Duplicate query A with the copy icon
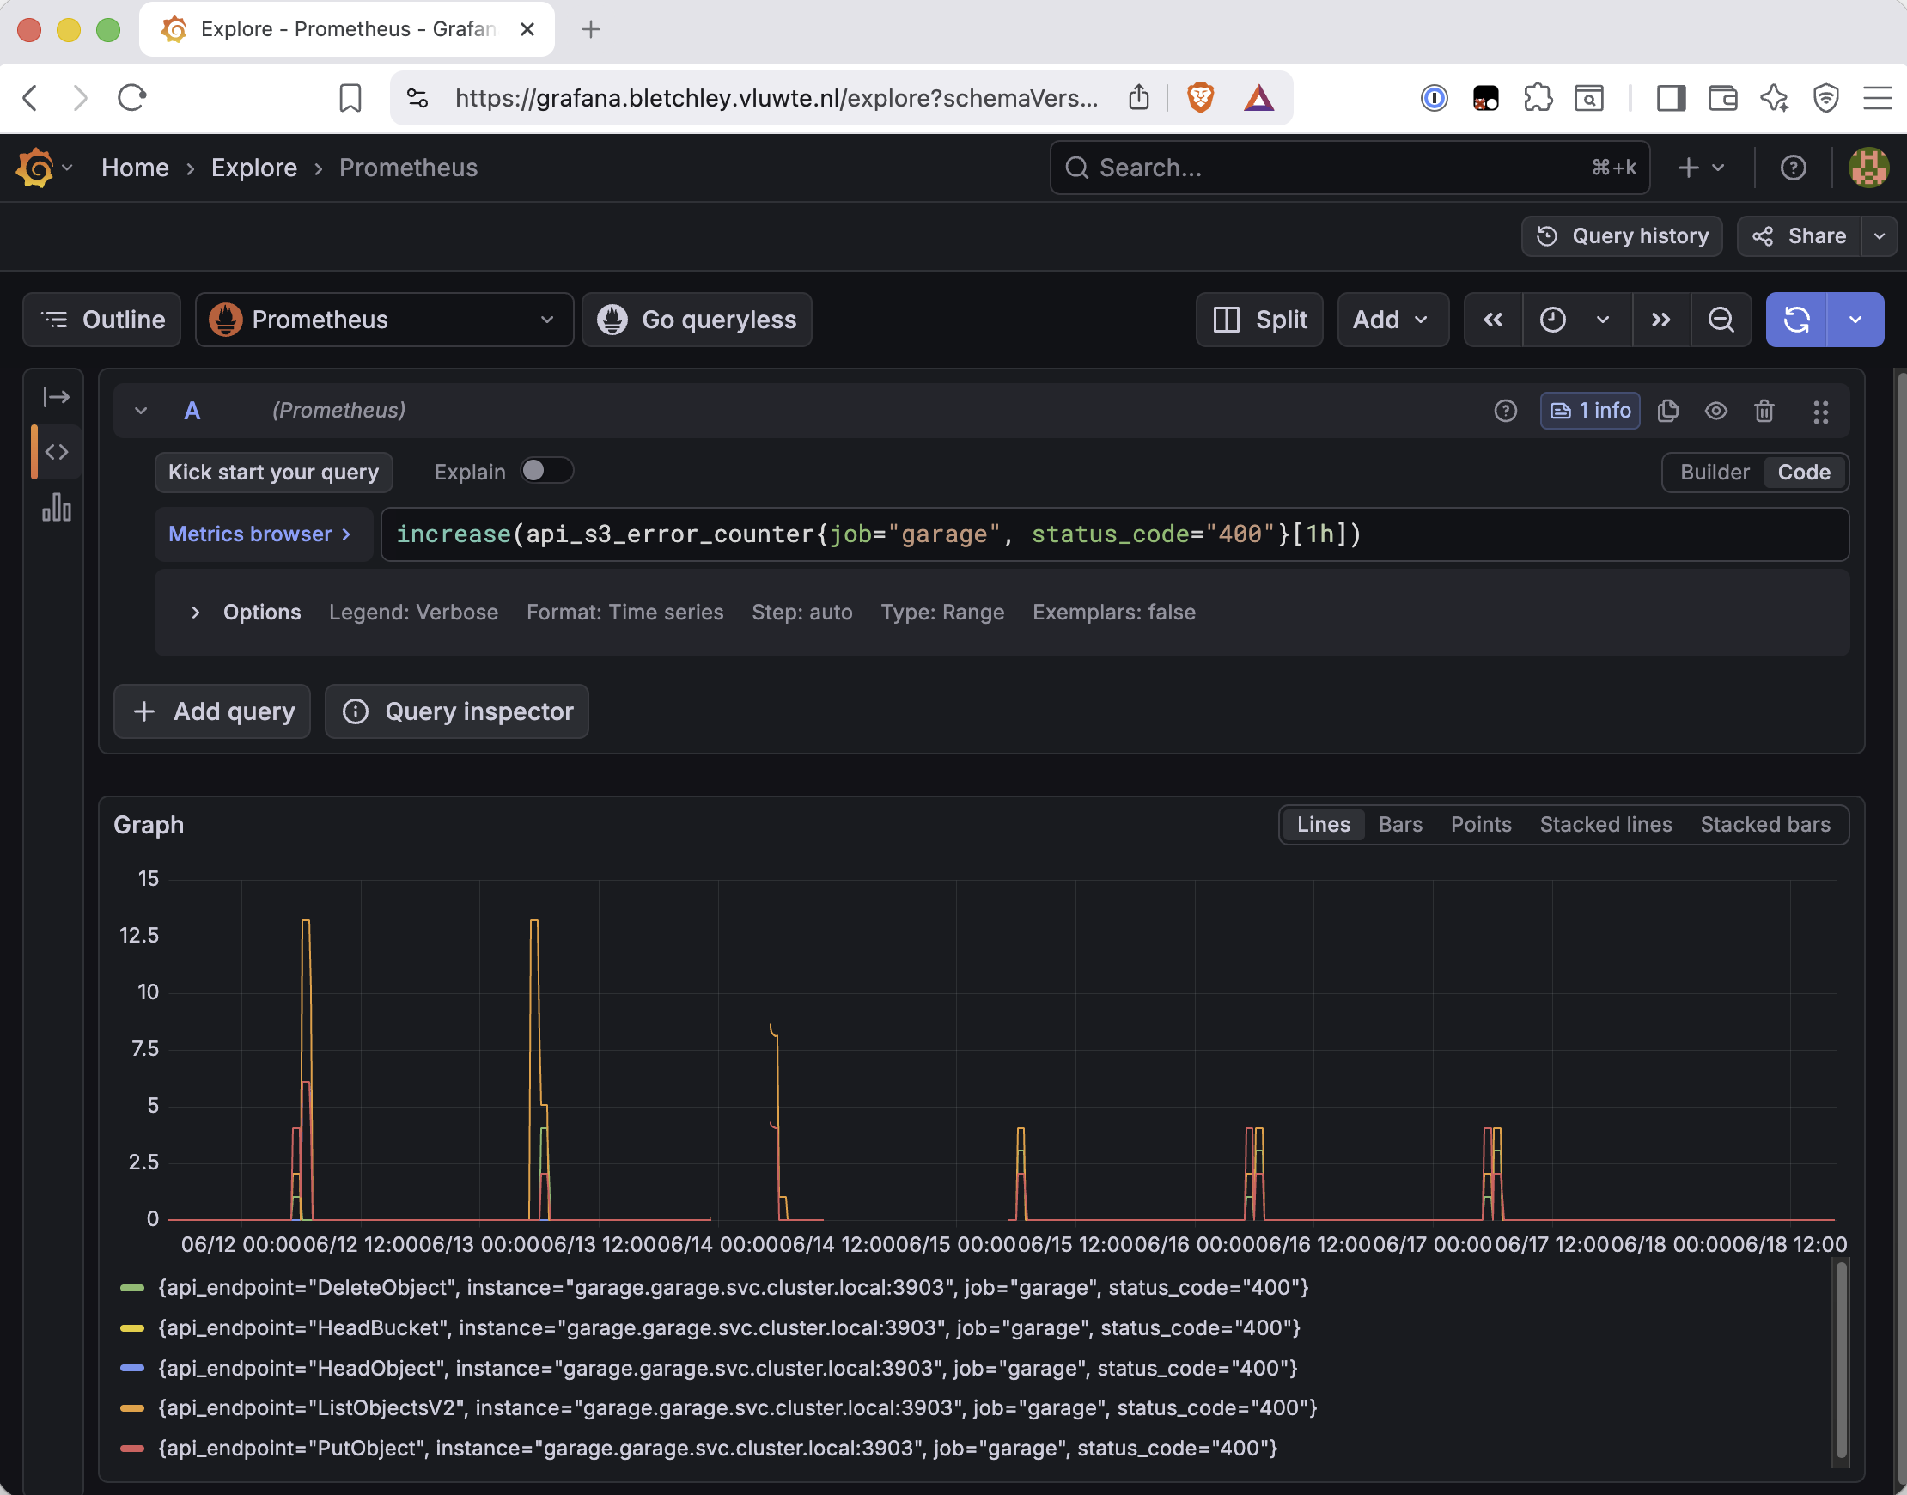Viewport: 1907px width, 1495px height. pos(1667,411)
